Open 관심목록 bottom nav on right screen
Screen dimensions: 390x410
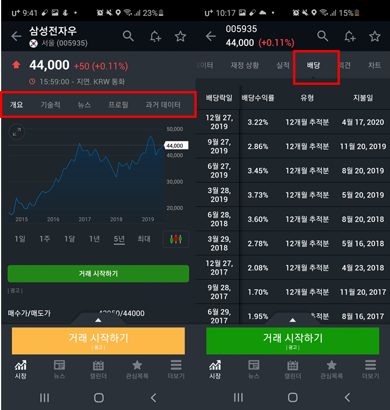coord(332,370)
